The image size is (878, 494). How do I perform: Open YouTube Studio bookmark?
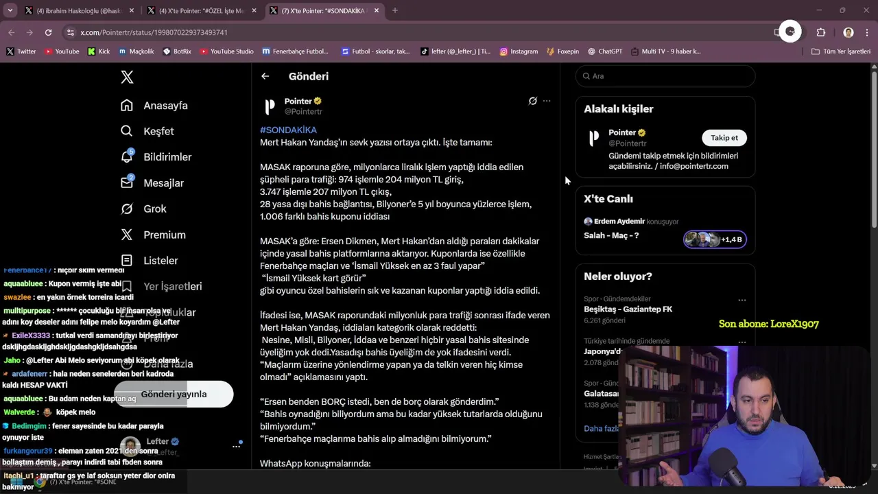(226, 51)
